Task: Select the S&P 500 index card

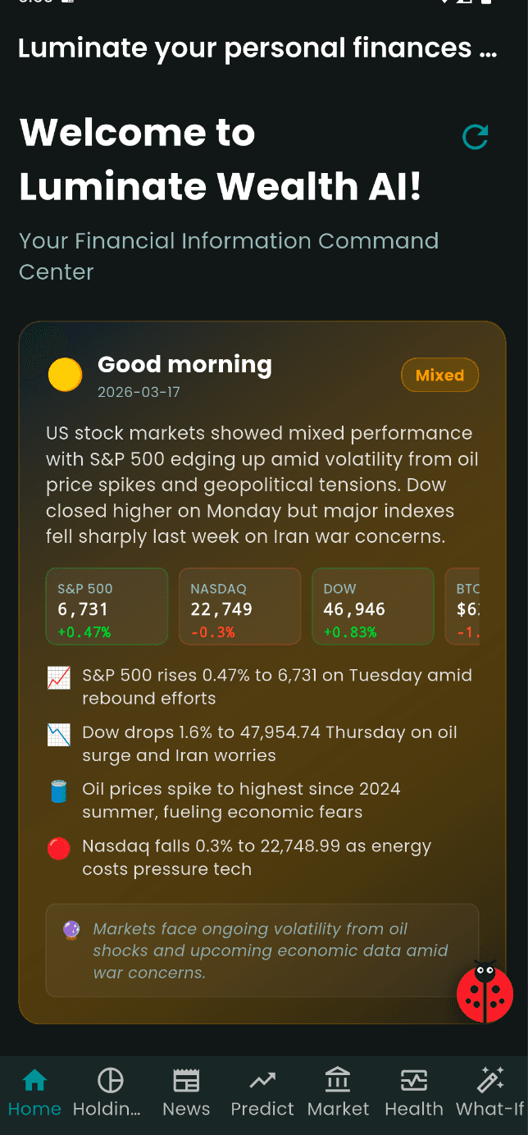Action: coord(107,606)
